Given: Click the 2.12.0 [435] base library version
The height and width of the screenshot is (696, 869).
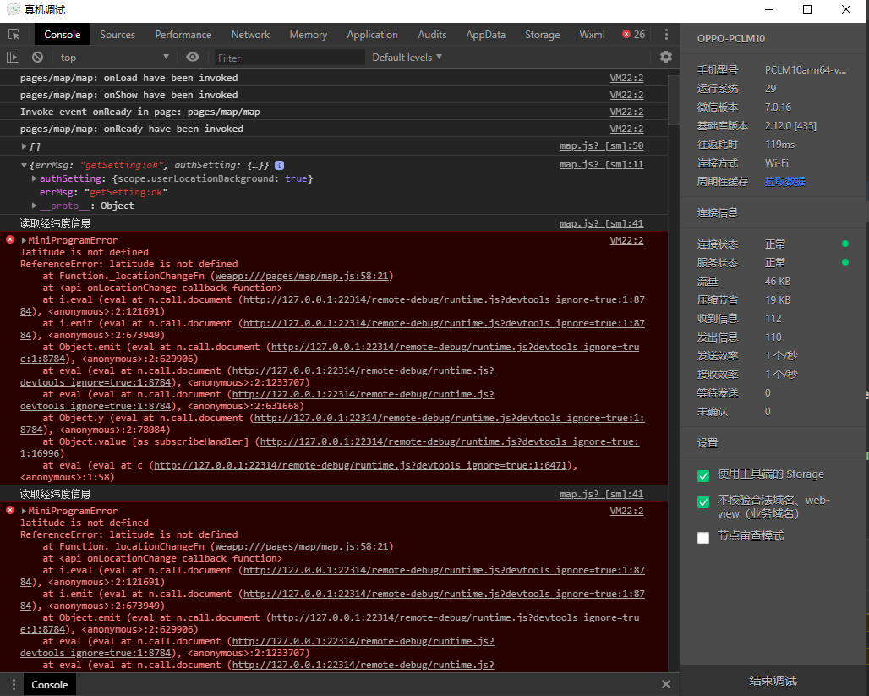Looking at the screenshot, I should pyautogui.click(x=790, y=125).
